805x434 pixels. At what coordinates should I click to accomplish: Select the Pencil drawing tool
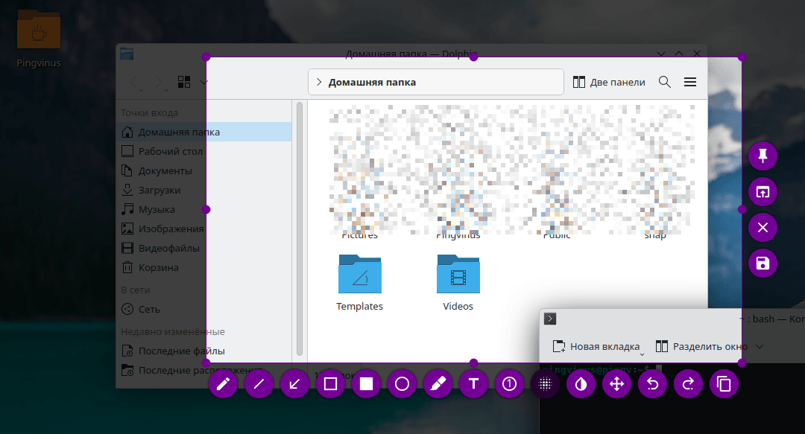click(223, 384)
